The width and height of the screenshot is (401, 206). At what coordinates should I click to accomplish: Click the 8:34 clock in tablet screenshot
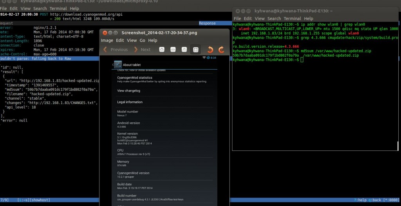(213, 58)
